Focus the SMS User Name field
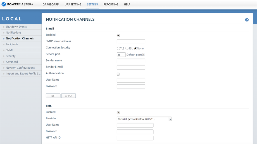257x144 pixels. 135,126
